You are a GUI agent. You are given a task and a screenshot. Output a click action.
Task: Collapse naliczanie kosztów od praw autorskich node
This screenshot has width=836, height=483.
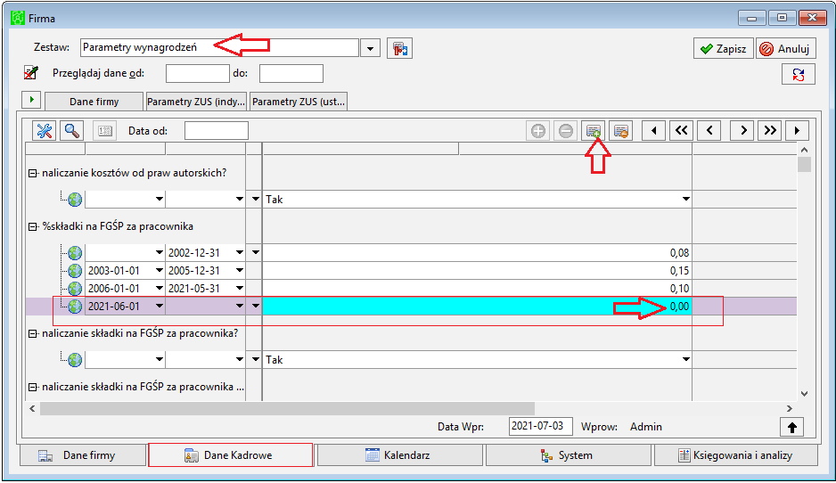[x=32, y=173]
